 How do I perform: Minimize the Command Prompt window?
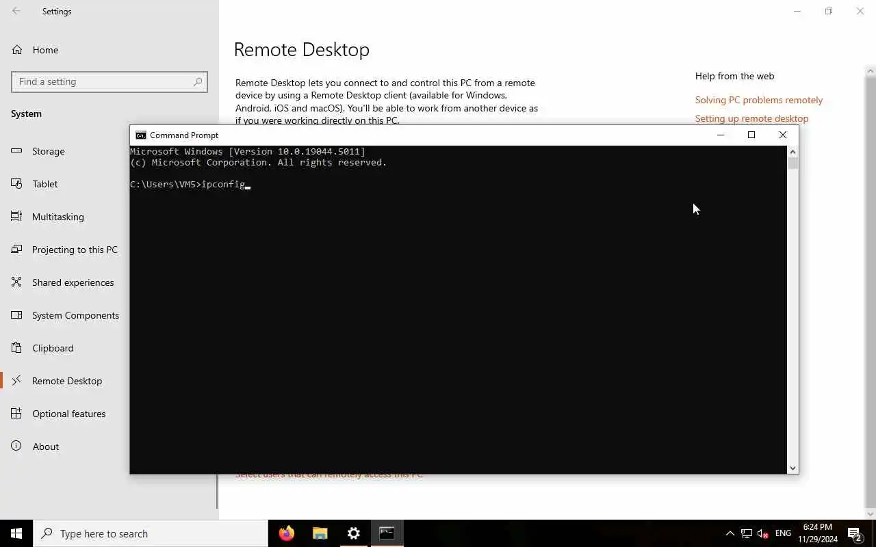coord(720,135)
